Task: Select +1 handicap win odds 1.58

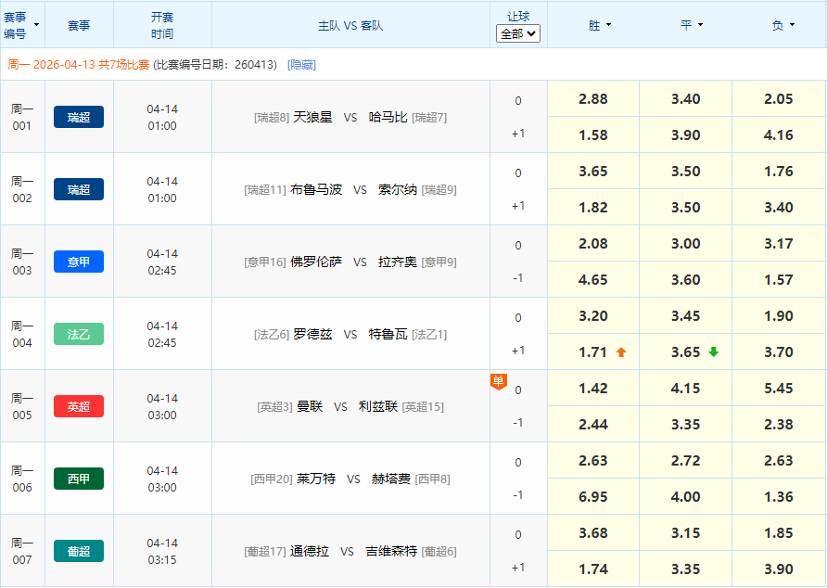Action: click(593, 135)
